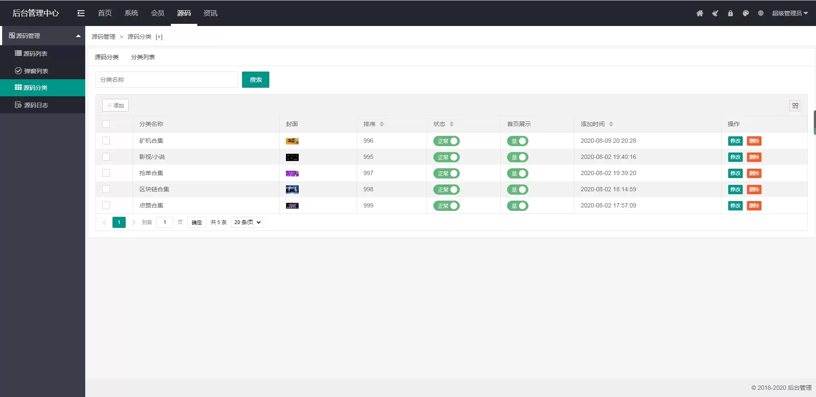Click the home icon in top bar
816x397 pixels.
click(700, 13)
